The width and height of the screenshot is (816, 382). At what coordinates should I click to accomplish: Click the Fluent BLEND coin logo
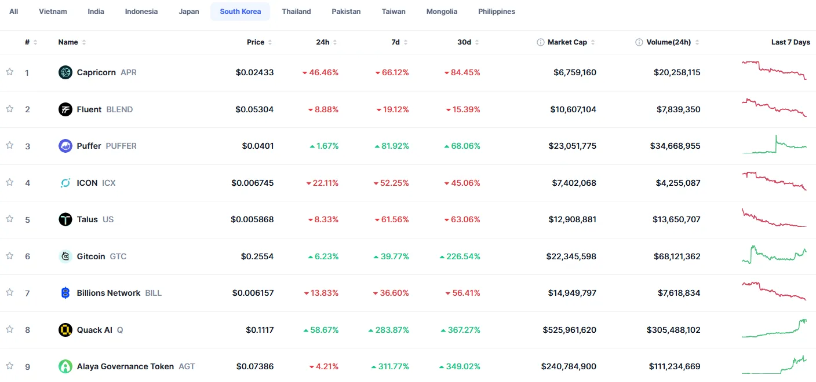pyautogui.click(x=65, y=109)
